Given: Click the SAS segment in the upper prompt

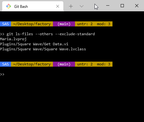Looking at the screenshot, I should [x=5, y=24].
